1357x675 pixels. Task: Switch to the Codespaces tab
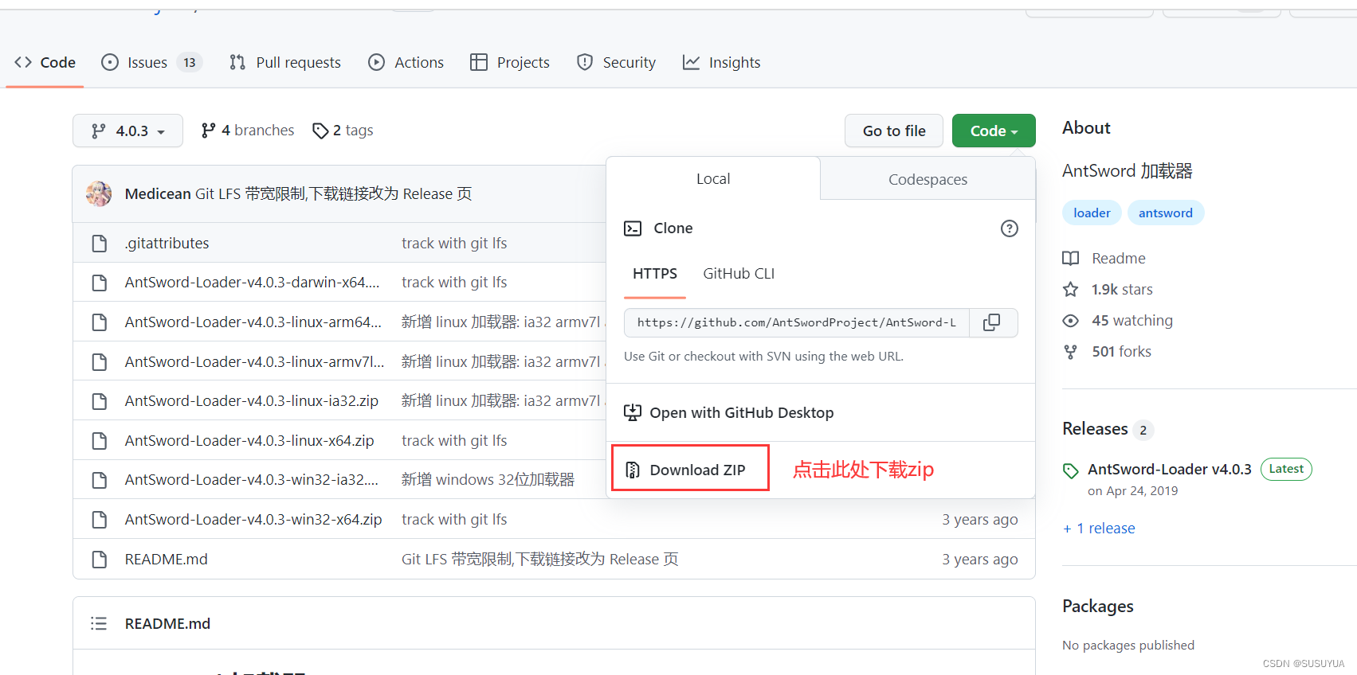(x=928, y=179)
